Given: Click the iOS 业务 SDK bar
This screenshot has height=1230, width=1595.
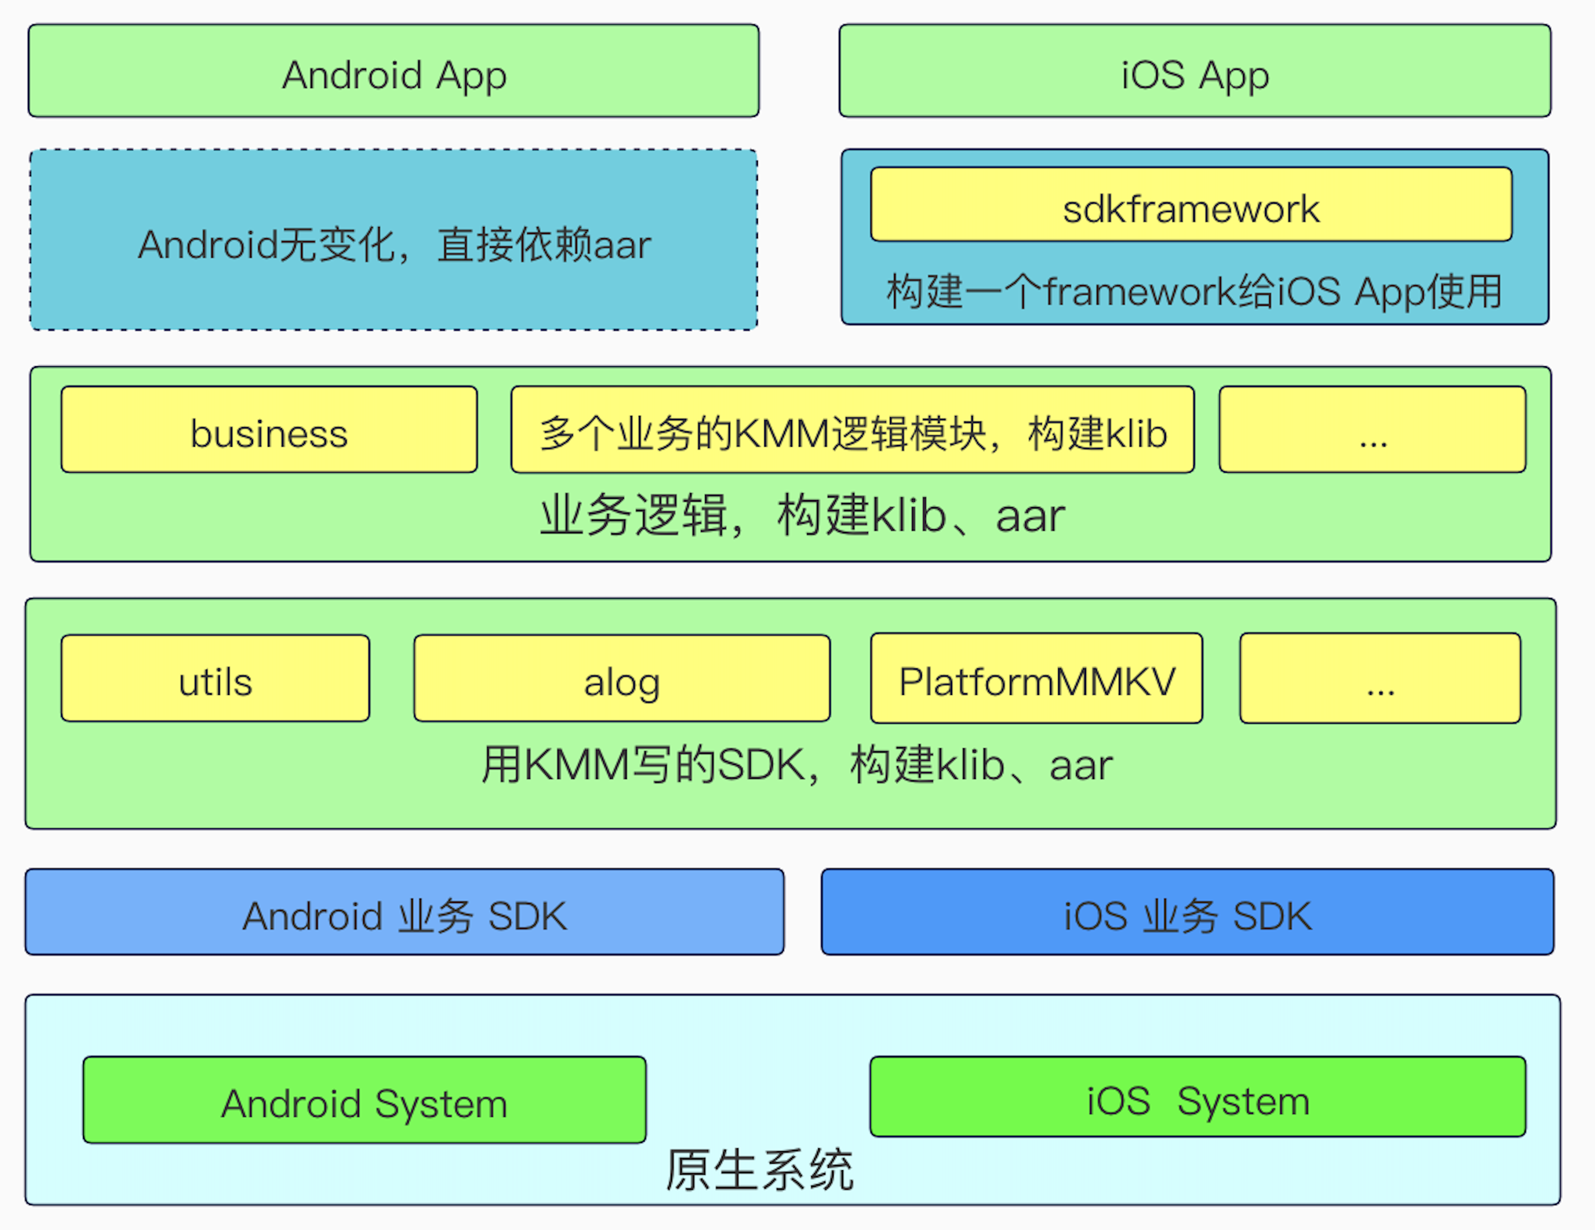Looking at the screenshot, I should pos(1187,912).
